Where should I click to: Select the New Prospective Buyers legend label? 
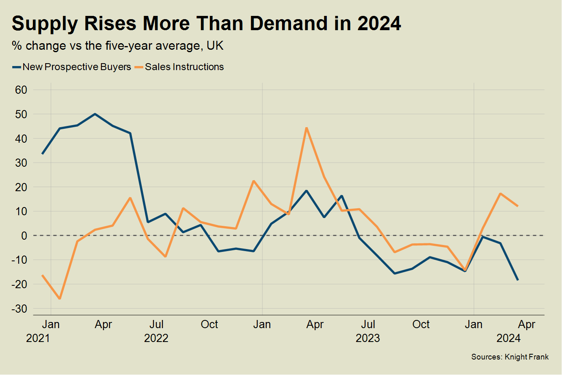click(x=77, y=67)
